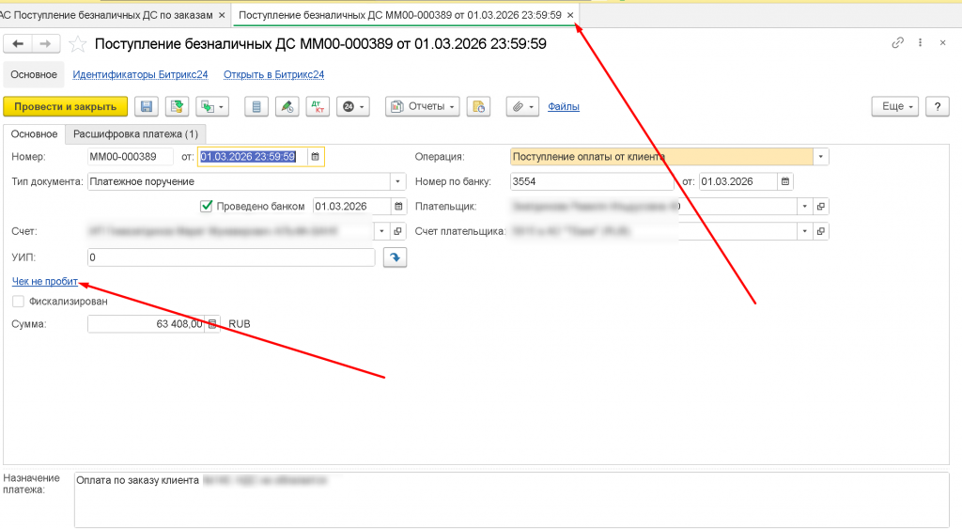Click the forward navigation arrow
The image size is (962, 529).
click(45, 43)
